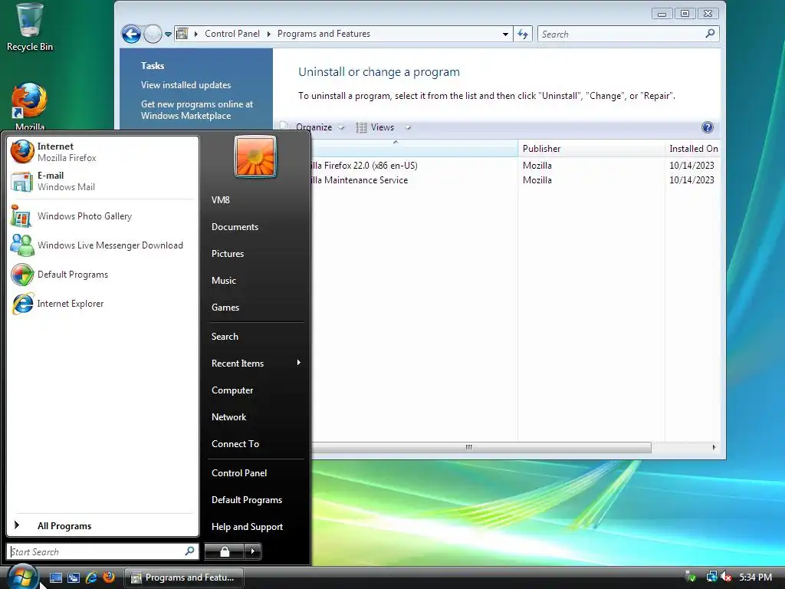Click Control Panel in the address breadcrumb
The height and width of the screenshot is (589, 785).
232,34
